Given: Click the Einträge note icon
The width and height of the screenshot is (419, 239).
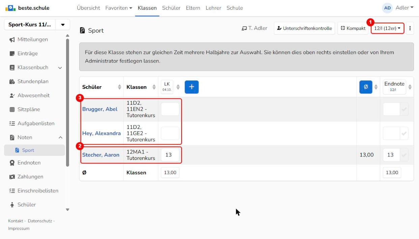Looking at the screenshot, I should click(x=12, y=54).
